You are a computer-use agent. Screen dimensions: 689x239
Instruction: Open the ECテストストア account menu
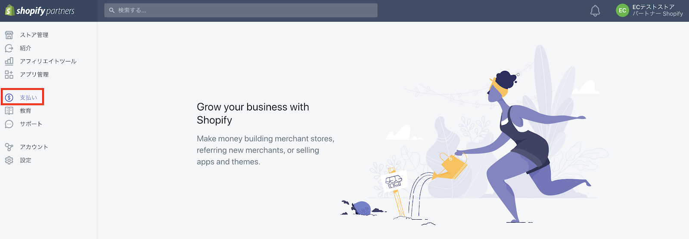pos(657,10)
